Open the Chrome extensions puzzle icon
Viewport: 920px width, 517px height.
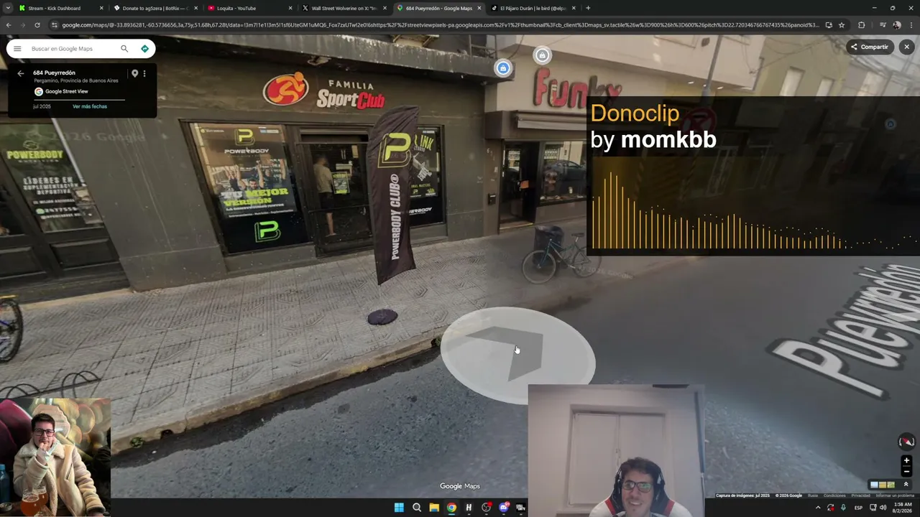click(862, 25)
